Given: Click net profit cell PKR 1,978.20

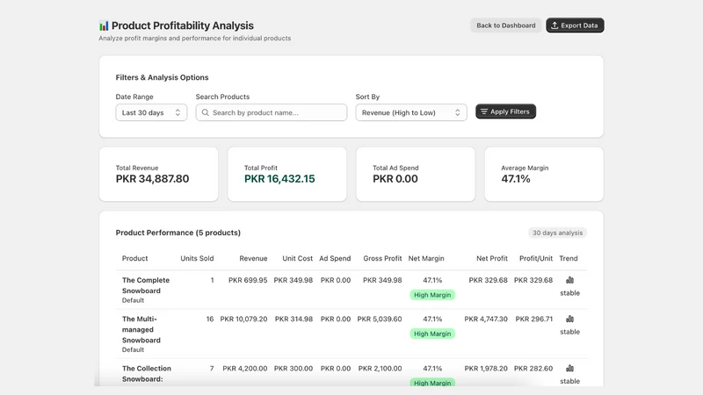Looking at the screenshot, I should tap(486, 368).
